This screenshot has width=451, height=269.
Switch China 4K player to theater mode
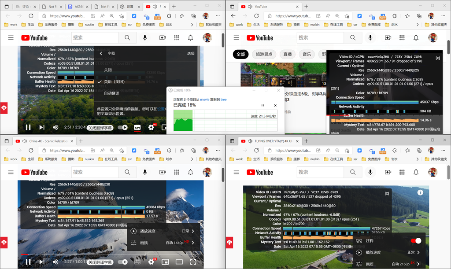point(179,262)
